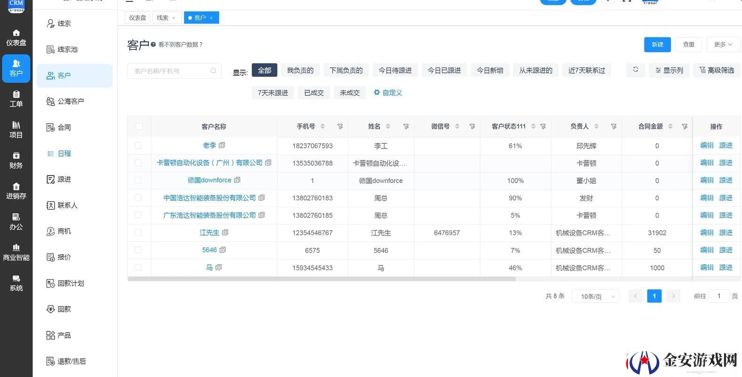This screenshot has width=742, height=377.
Task: Toggle the select-all checkbox in table header
Action: (139, 126)
